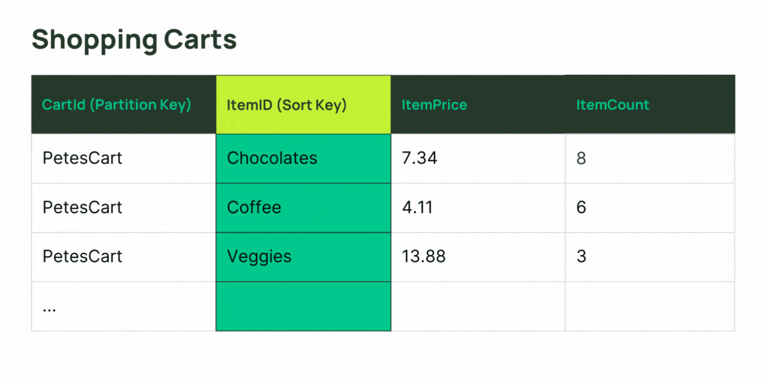Click the ItemPrice column header
The image size is (768, 384).
point(478,104)
